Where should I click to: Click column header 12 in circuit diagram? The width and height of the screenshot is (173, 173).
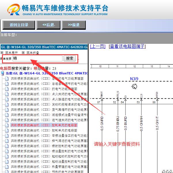pos(134,66)
